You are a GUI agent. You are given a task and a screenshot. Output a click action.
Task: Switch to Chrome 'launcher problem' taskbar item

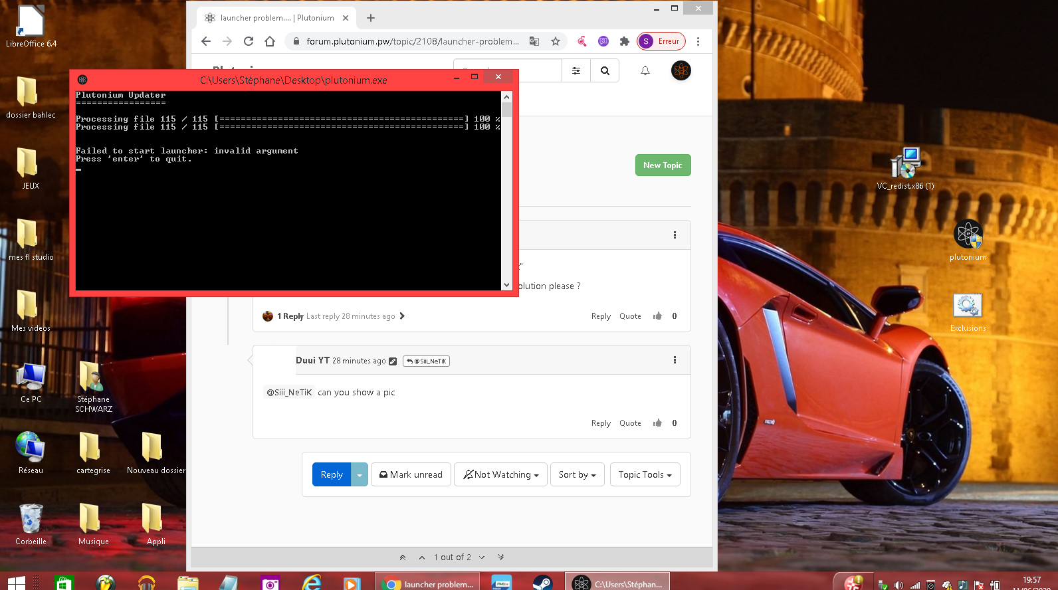point(428,583)
